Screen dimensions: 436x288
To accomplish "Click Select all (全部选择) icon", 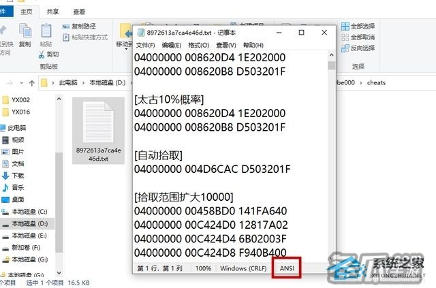I will point(345,27).
